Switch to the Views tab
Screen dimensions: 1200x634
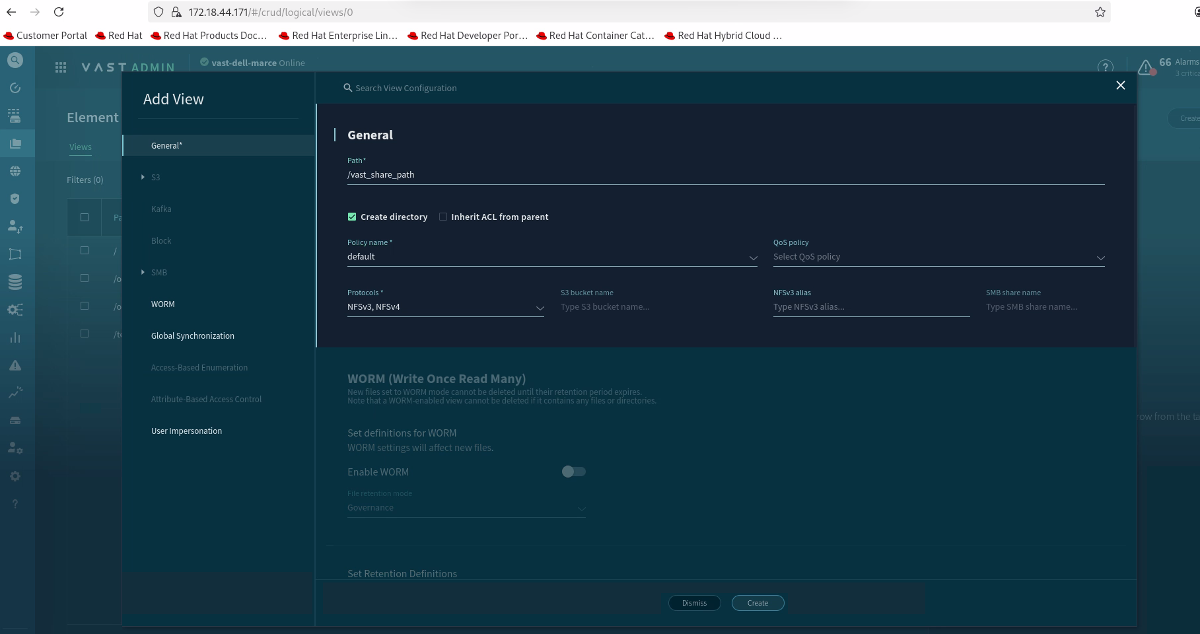coord(81,147)
